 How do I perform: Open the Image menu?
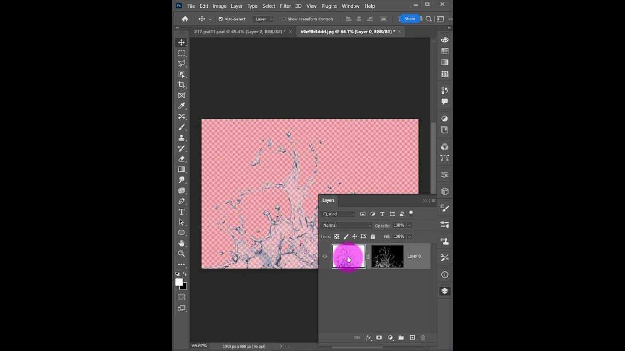[x=219, y=6]
